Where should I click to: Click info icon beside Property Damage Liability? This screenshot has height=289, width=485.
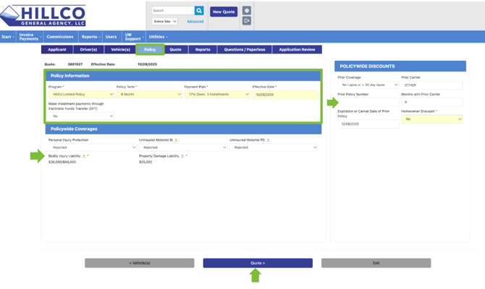coord(182,156)
